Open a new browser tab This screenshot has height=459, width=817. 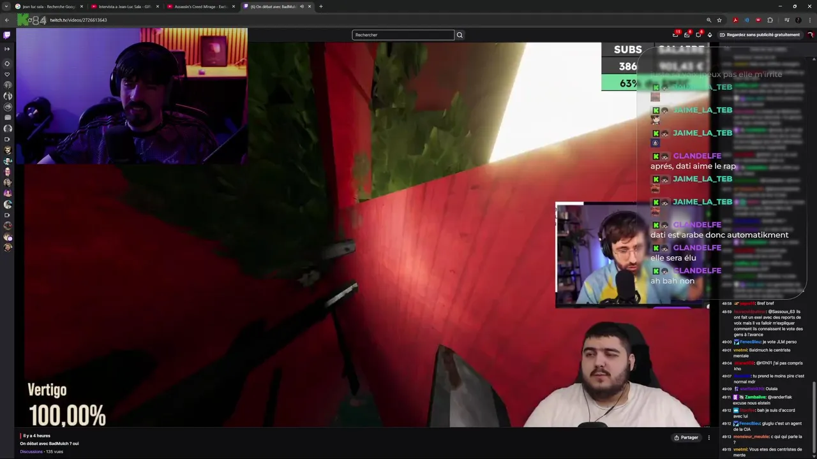320,6
